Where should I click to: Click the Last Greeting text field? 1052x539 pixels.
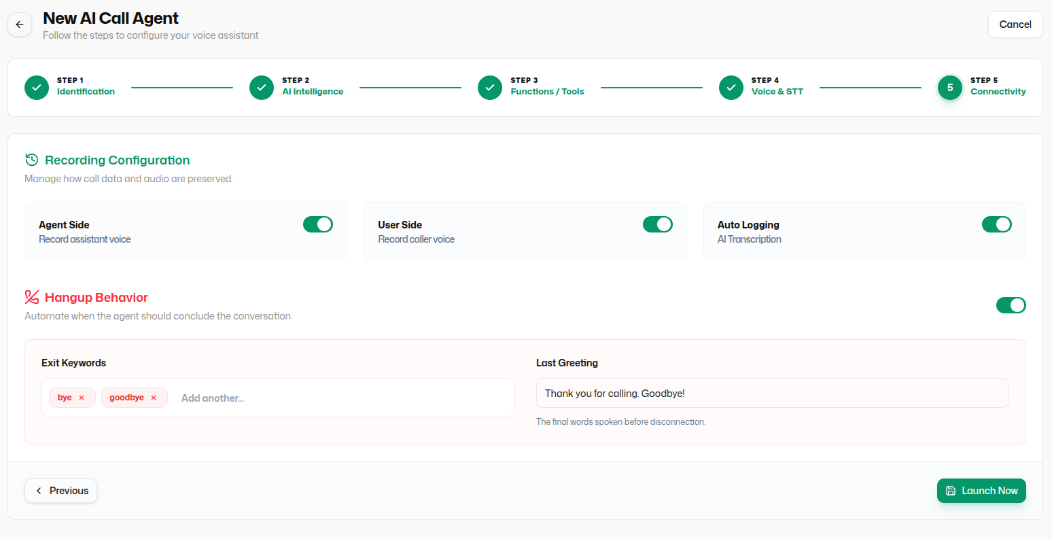click(773, 394)
